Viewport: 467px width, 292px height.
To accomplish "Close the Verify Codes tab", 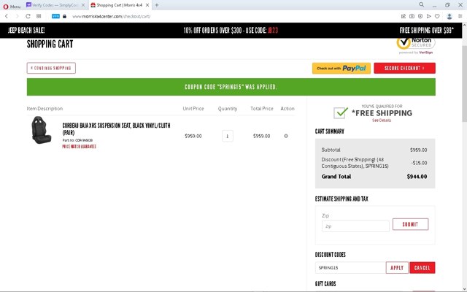I will [x=83, y=5].
